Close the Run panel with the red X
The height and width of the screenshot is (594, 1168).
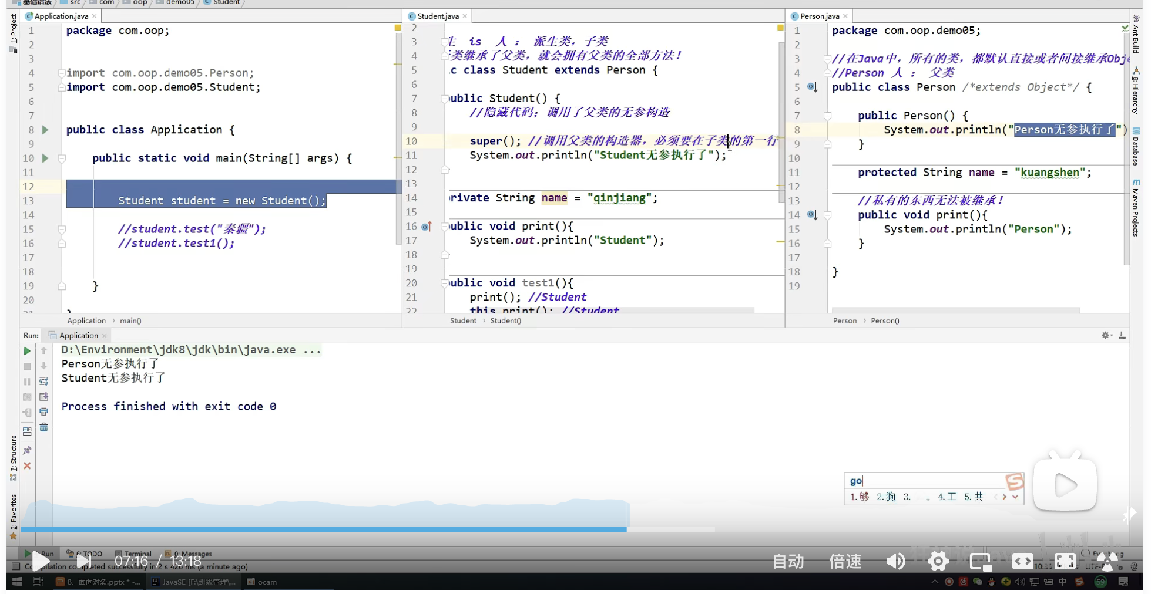(x=27, y=465)
